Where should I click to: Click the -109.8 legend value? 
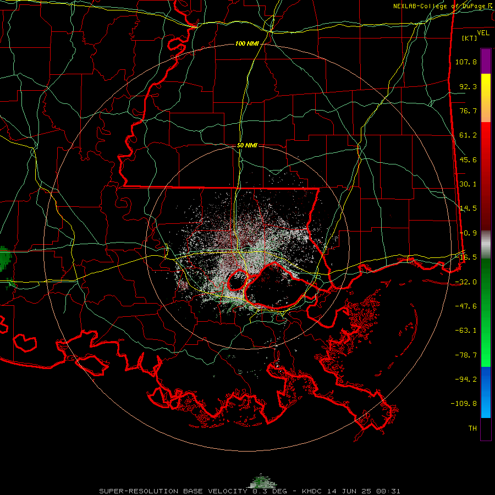coord(464,404)
